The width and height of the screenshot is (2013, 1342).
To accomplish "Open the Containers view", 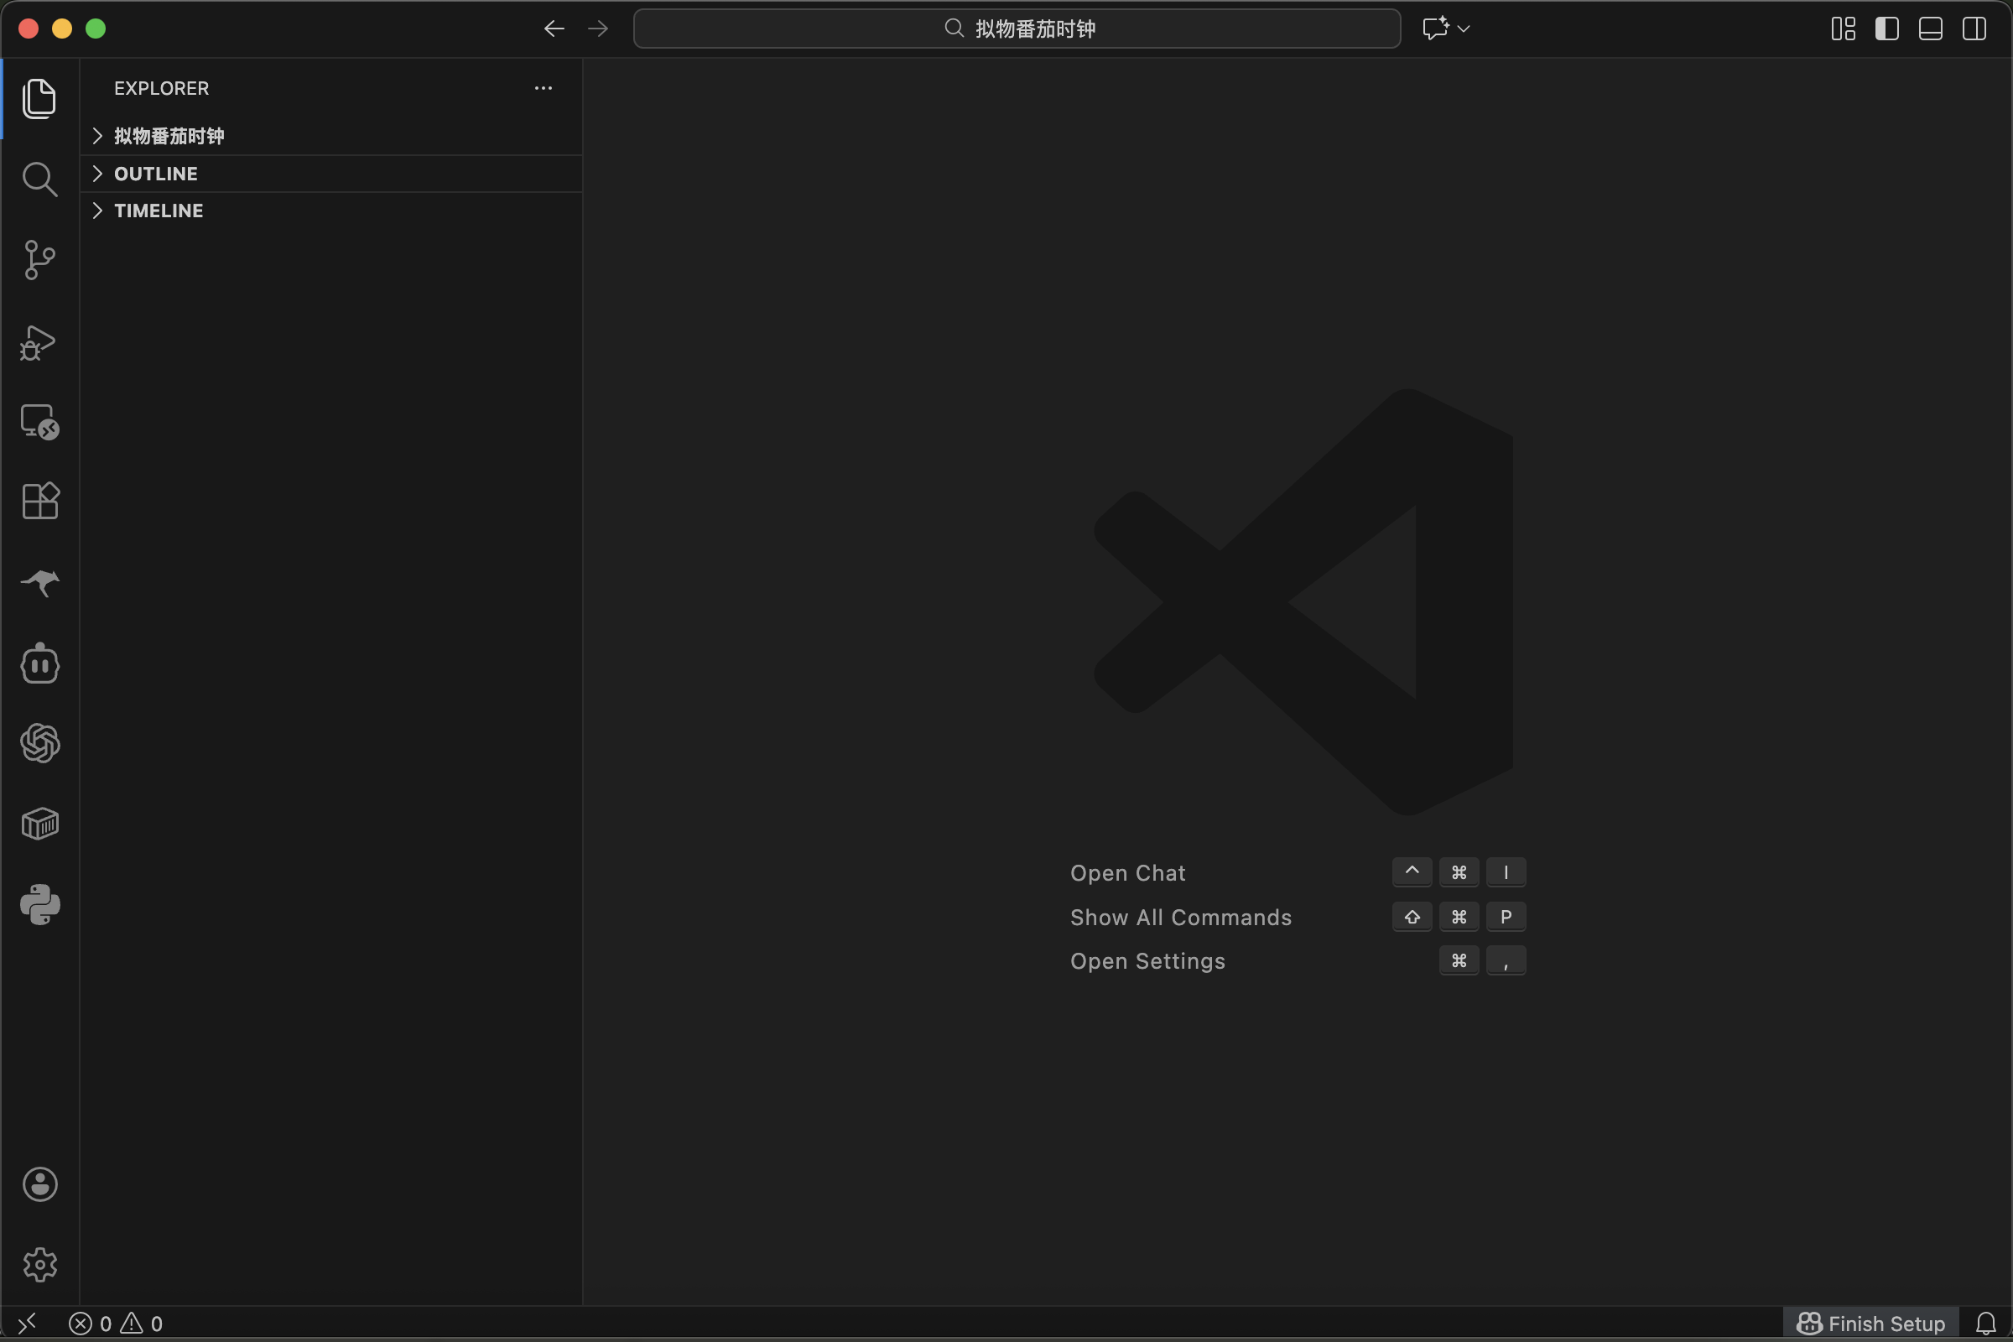I will 39,824.
